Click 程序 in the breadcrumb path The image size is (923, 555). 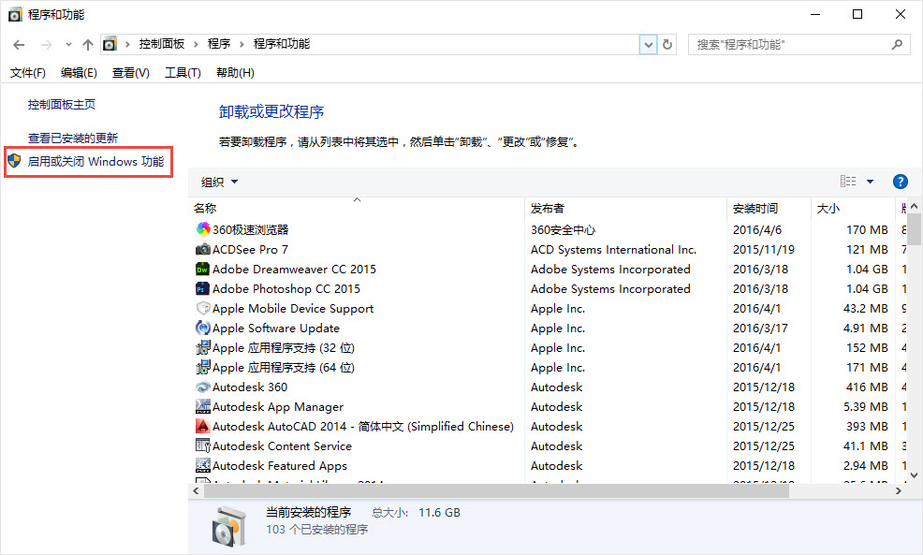point(219,44)
